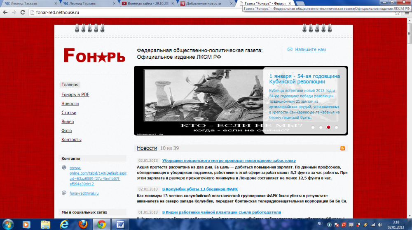This screenshot has height=230, width=412.
Task: Open the London metro cleaners strike article
Action: click(x=229, y=161)
